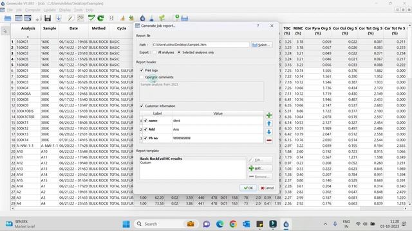
Task: Click the operator comments text area
Action: (x=201, y=91)
